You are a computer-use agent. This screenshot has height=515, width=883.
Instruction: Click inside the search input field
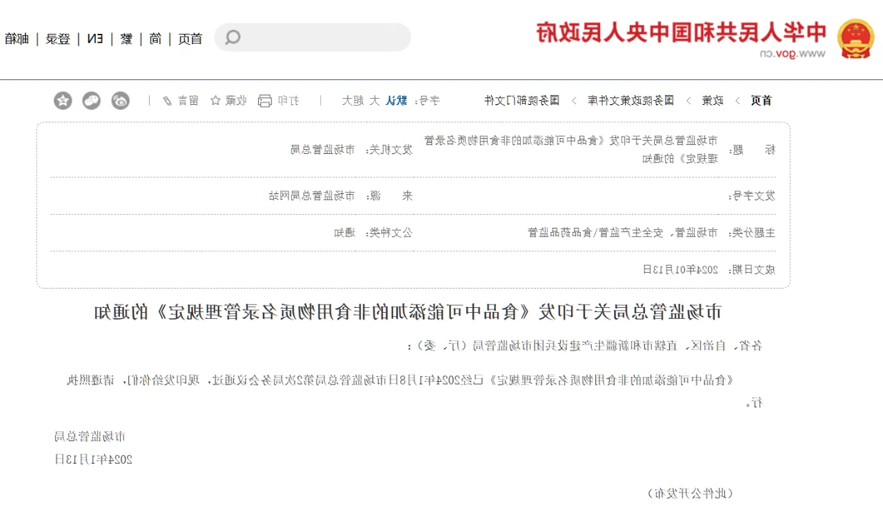pos(324,37)
